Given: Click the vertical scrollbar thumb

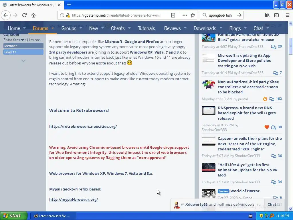Looking at the screenshot, I should click(x=291, y=46).
